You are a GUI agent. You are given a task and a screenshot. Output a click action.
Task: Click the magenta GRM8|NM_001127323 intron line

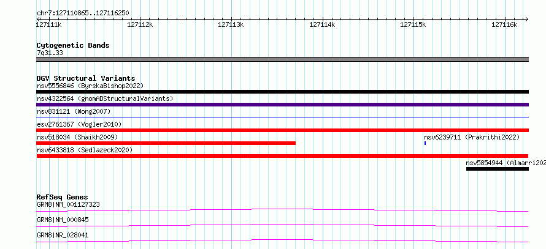tap(282, 210)
